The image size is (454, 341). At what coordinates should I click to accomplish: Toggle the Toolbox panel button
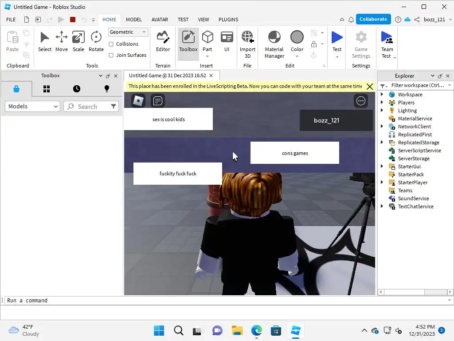[x=188, y=44]
